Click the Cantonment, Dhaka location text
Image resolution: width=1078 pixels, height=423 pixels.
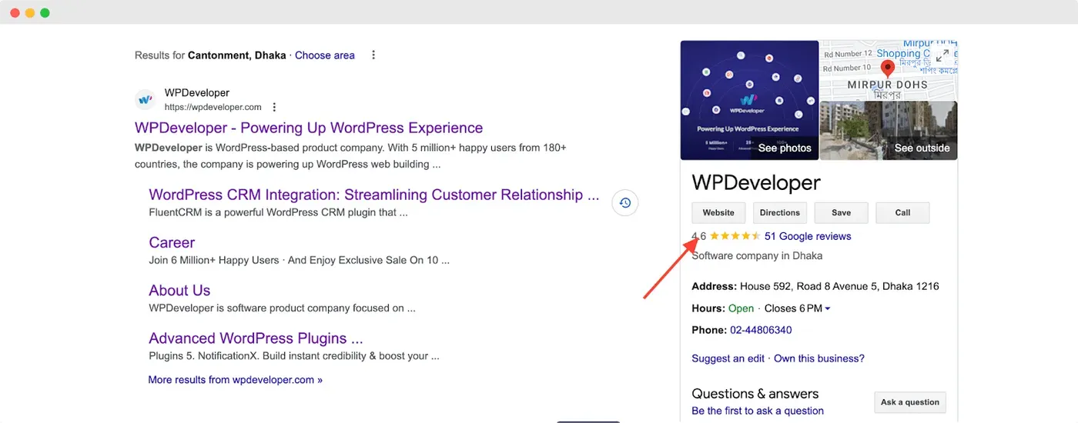236,55
